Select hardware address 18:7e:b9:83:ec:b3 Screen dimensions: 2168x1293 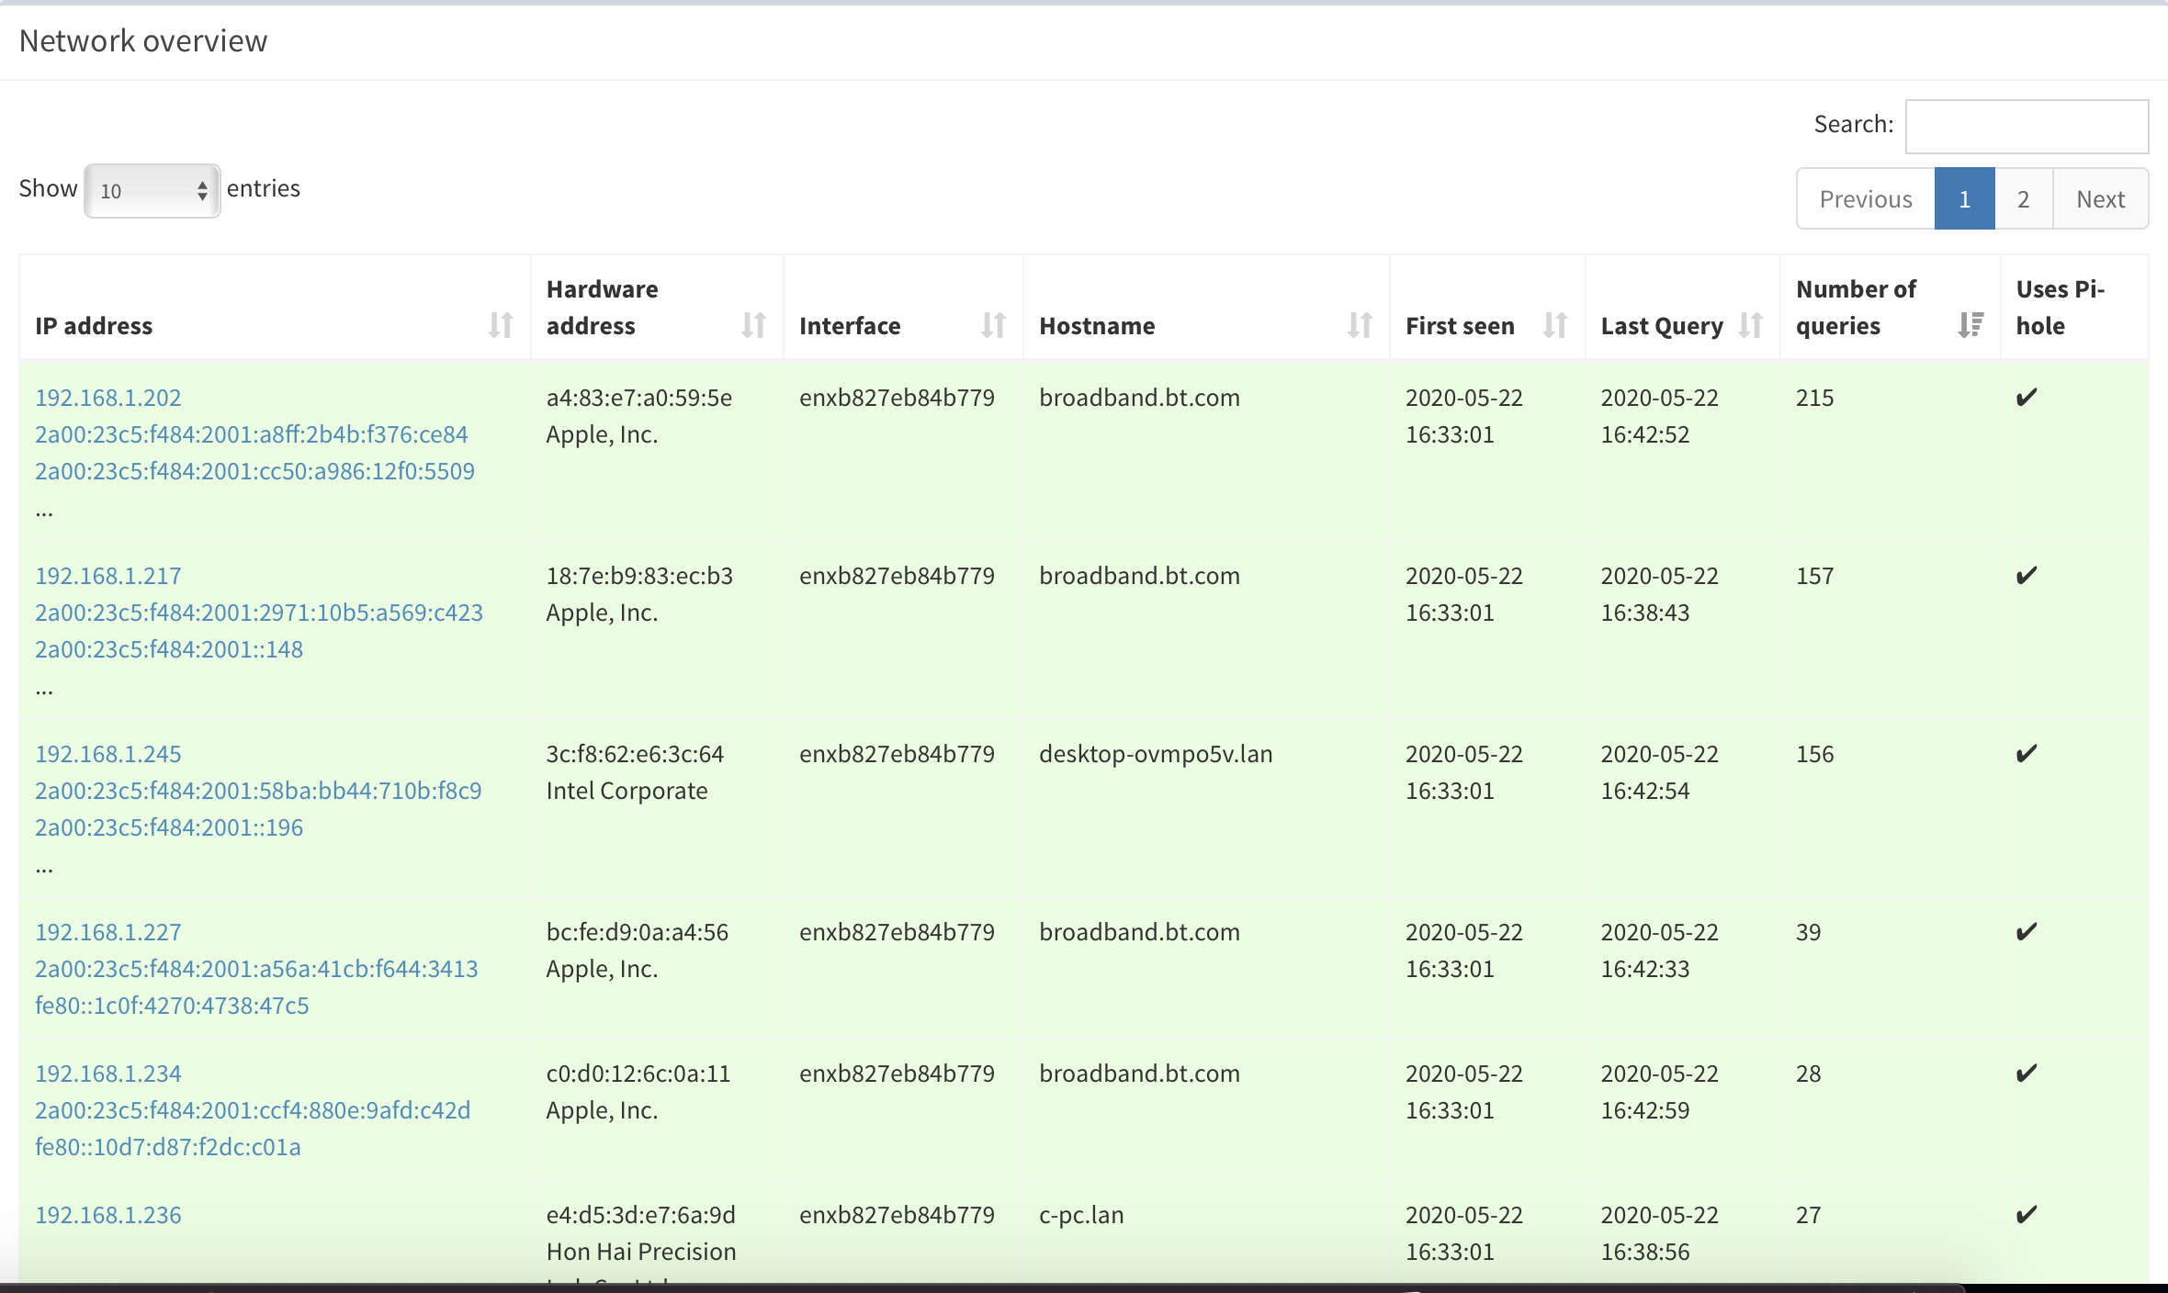(x=639, y=576)
